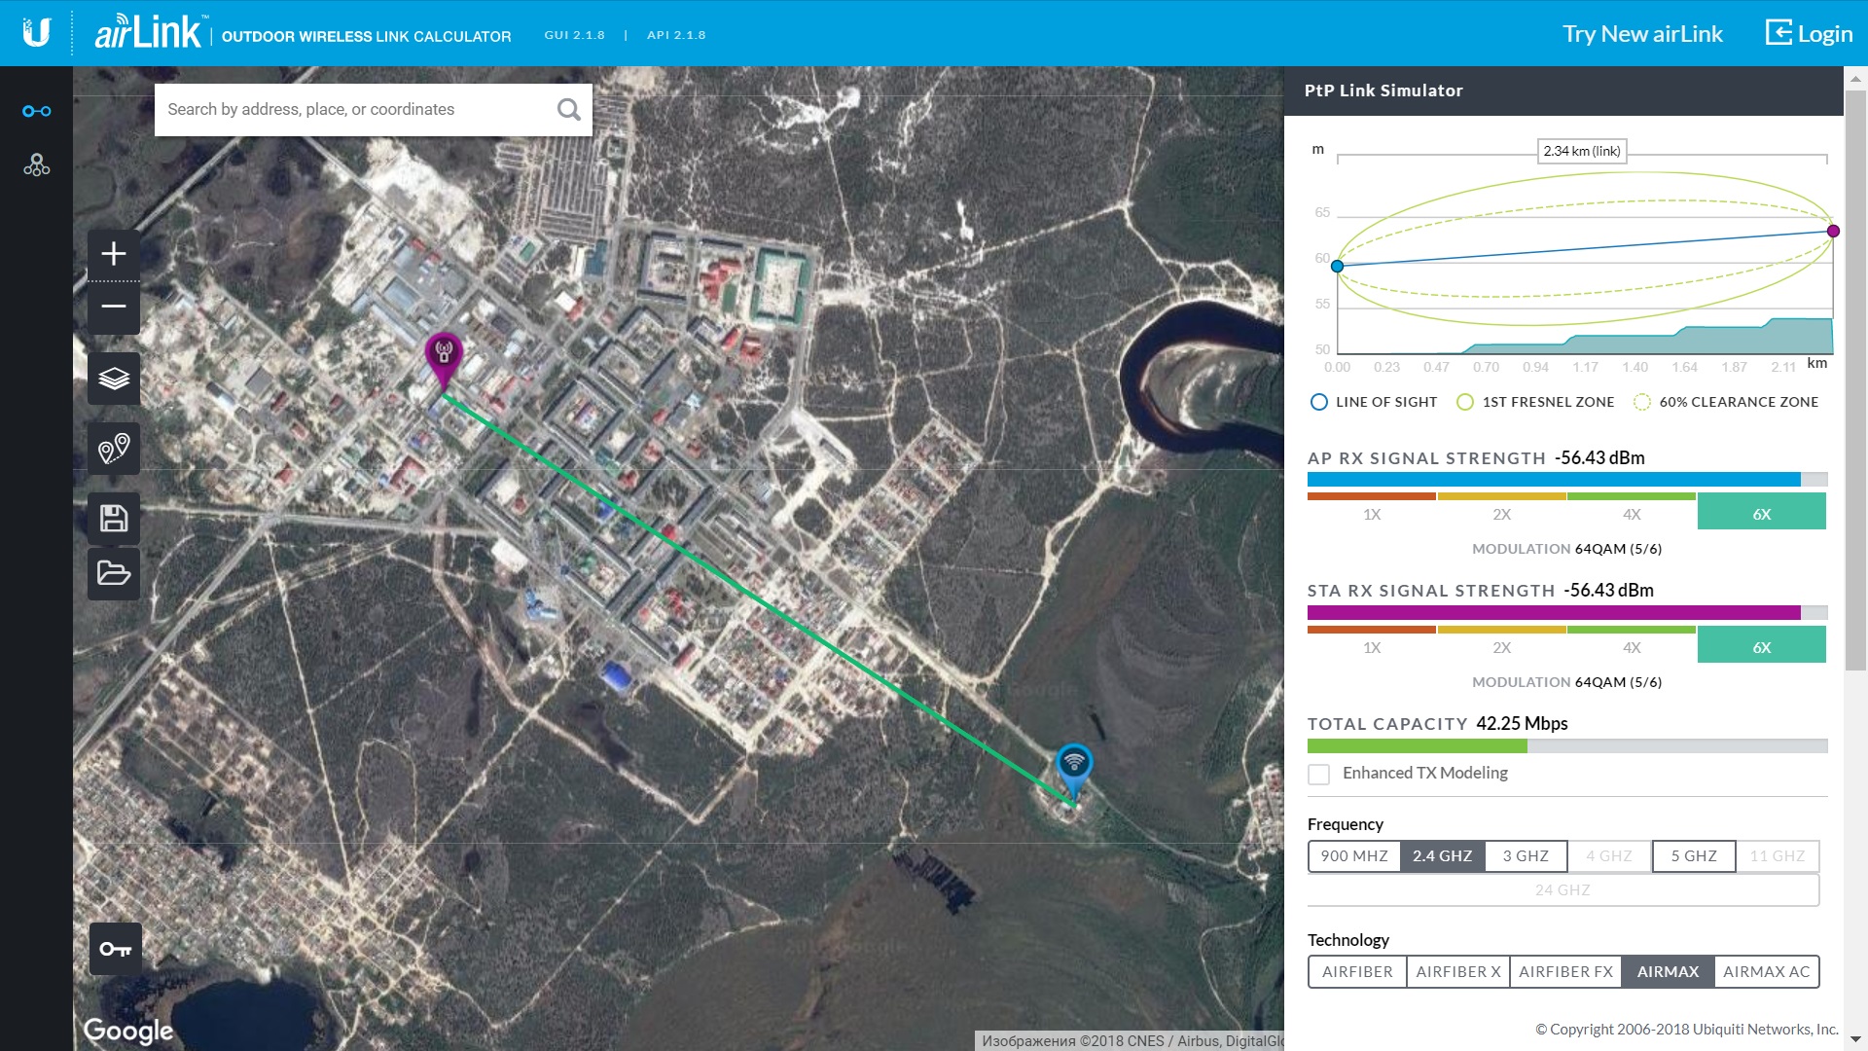1868x1051 pixels.
Task: Select the blue station map marker
Action: click(1074, 772)
